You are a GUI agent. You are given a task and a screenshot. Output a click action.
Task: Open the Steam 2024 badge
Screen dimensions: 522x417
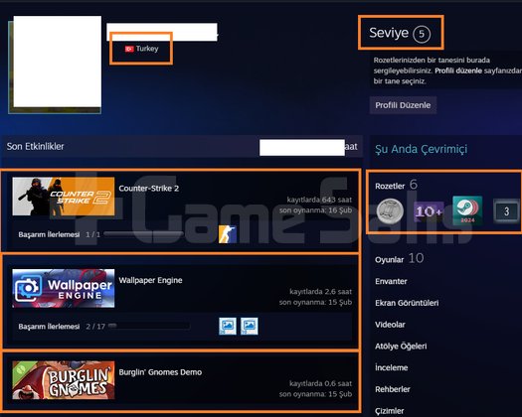pos(467,210)
